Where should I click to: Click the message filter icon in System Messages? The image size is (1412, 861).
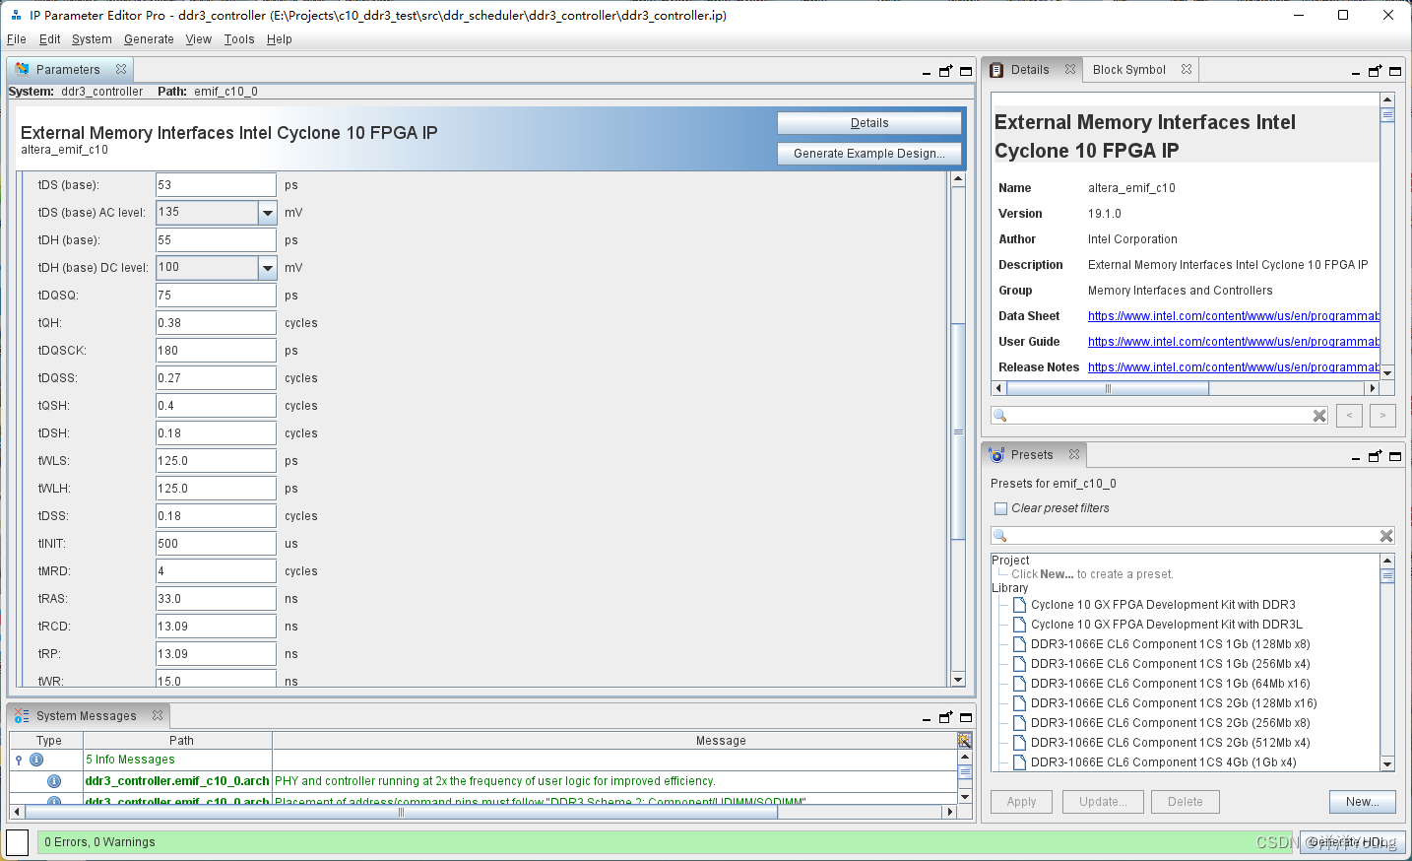tap(965, 740)
